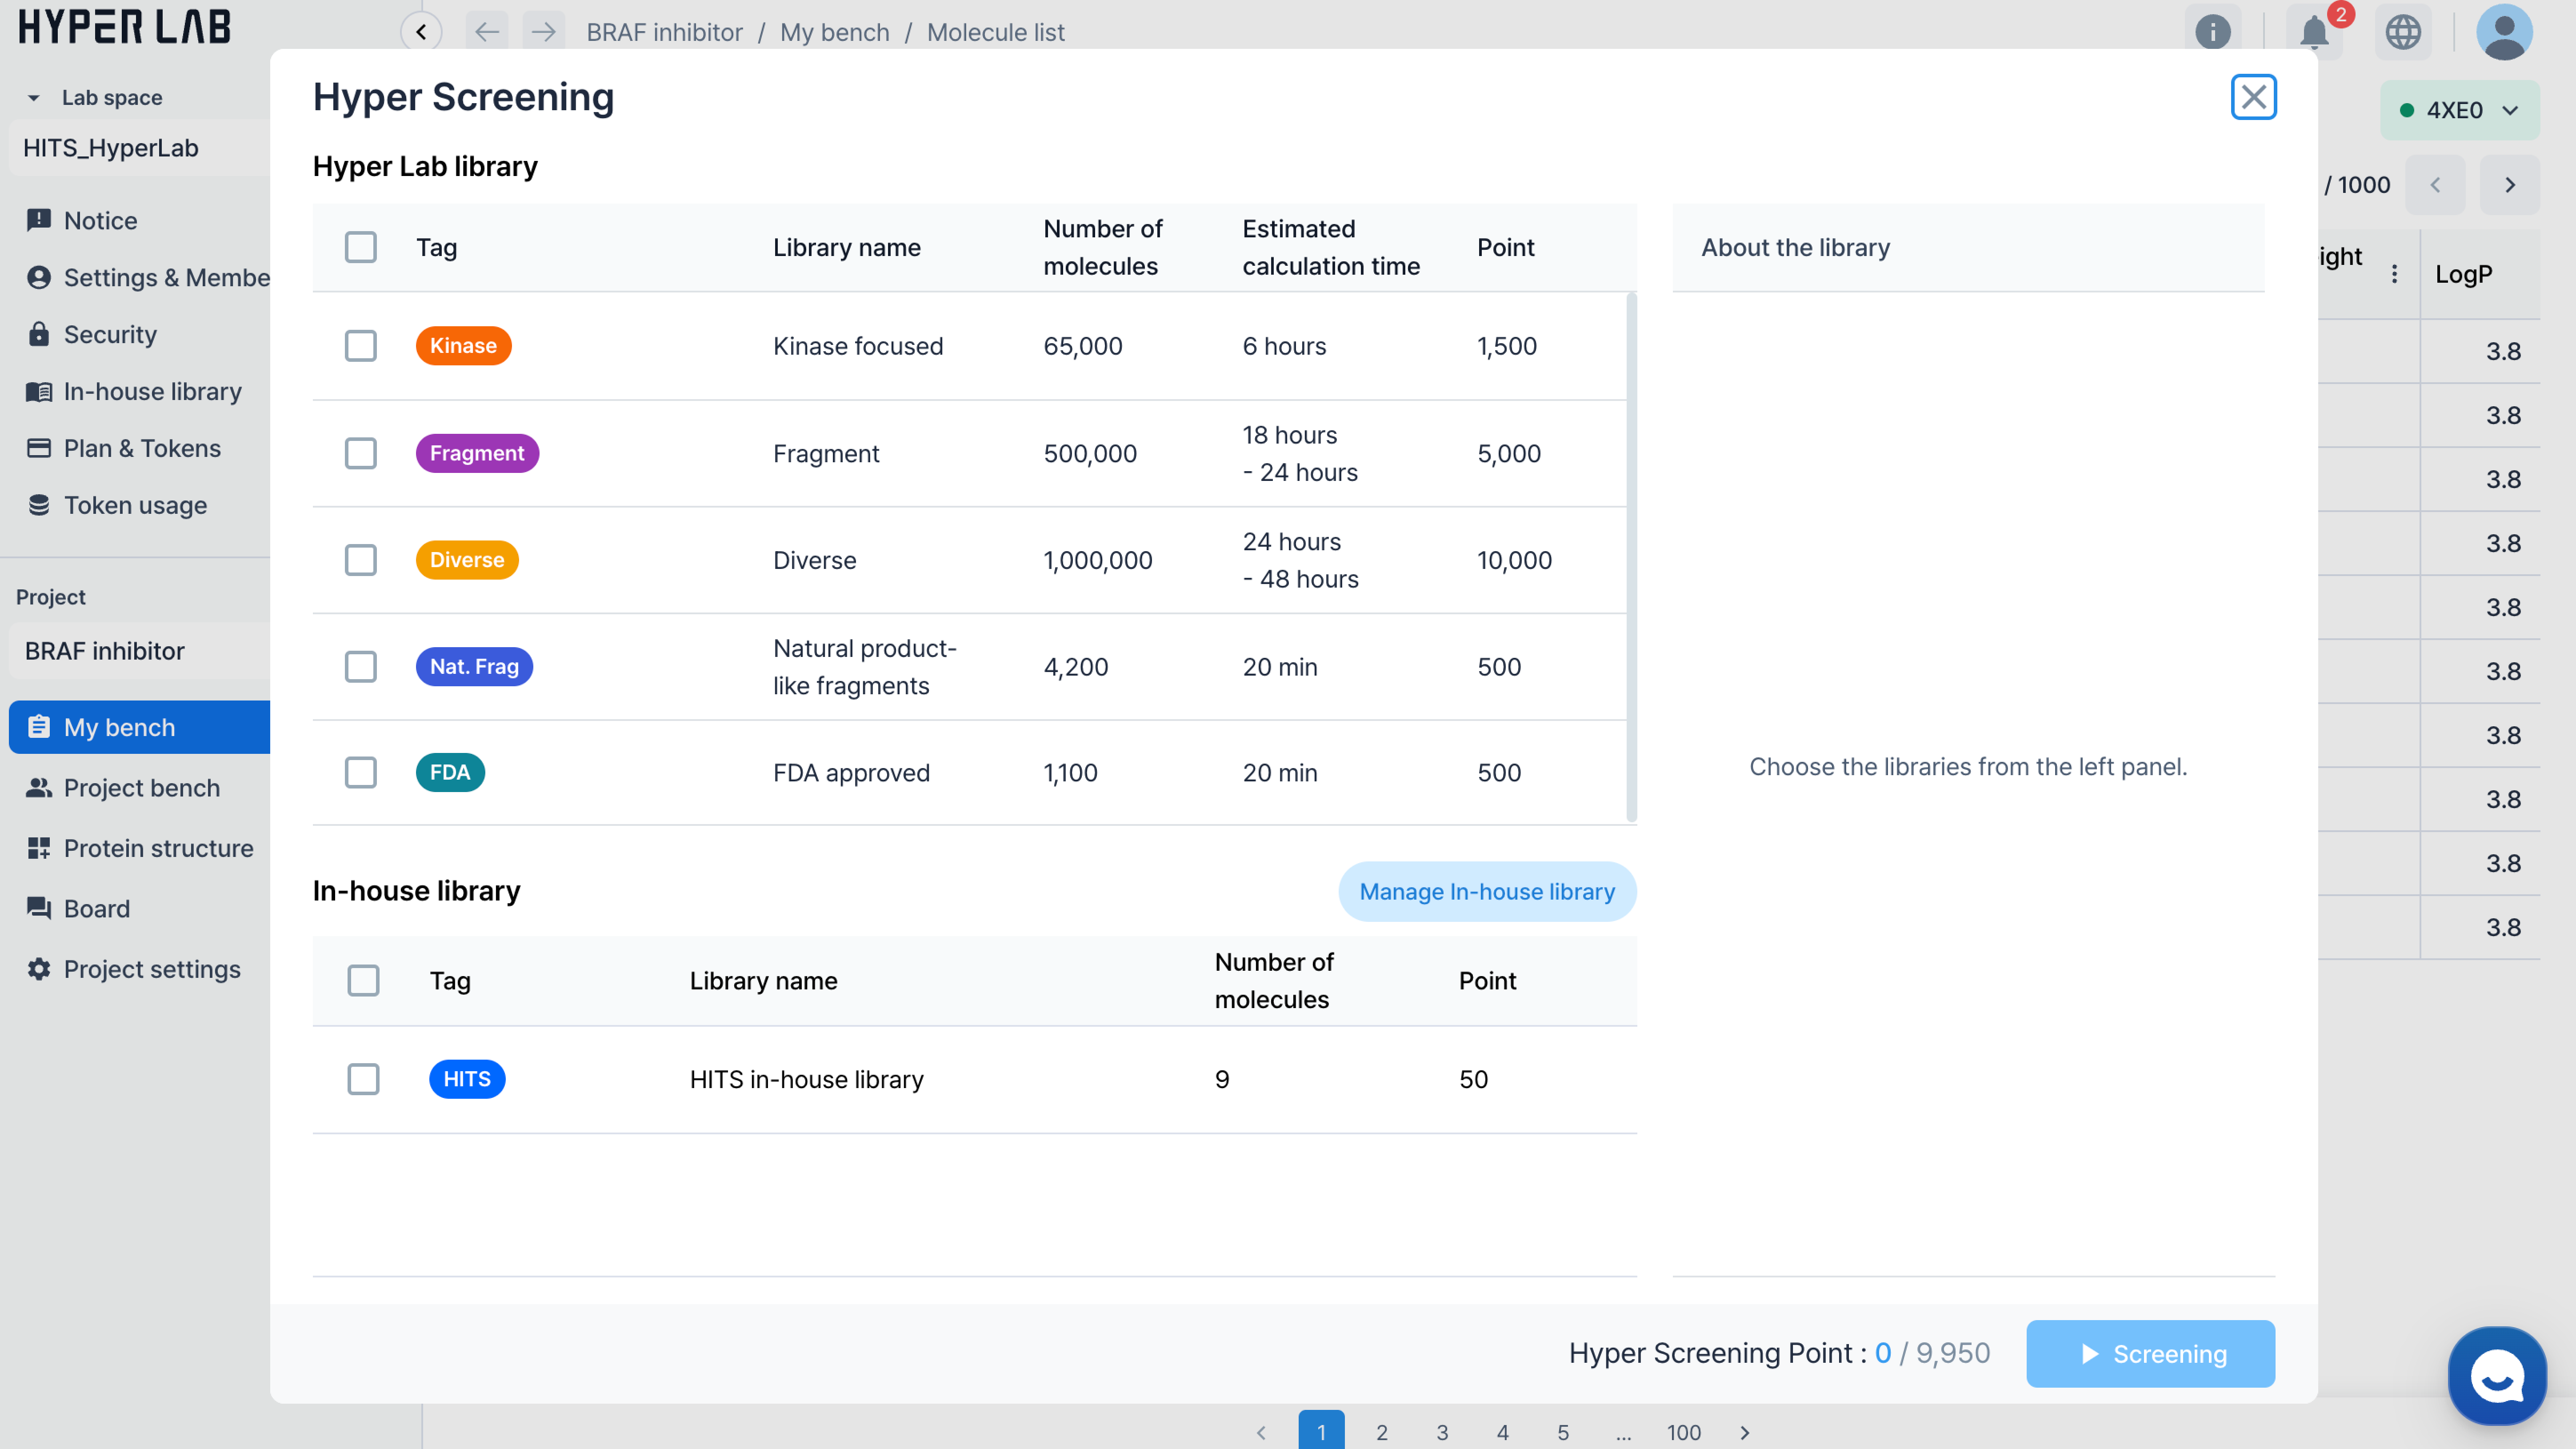Open the notifications bell icon
The height and width of the screenshot is (1449, 2576).
pyautogui.click(x=2313, y=32)
